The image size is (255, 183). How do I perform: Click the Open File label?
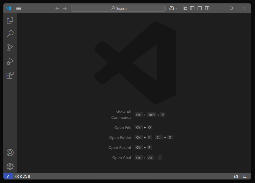[123, 127]
